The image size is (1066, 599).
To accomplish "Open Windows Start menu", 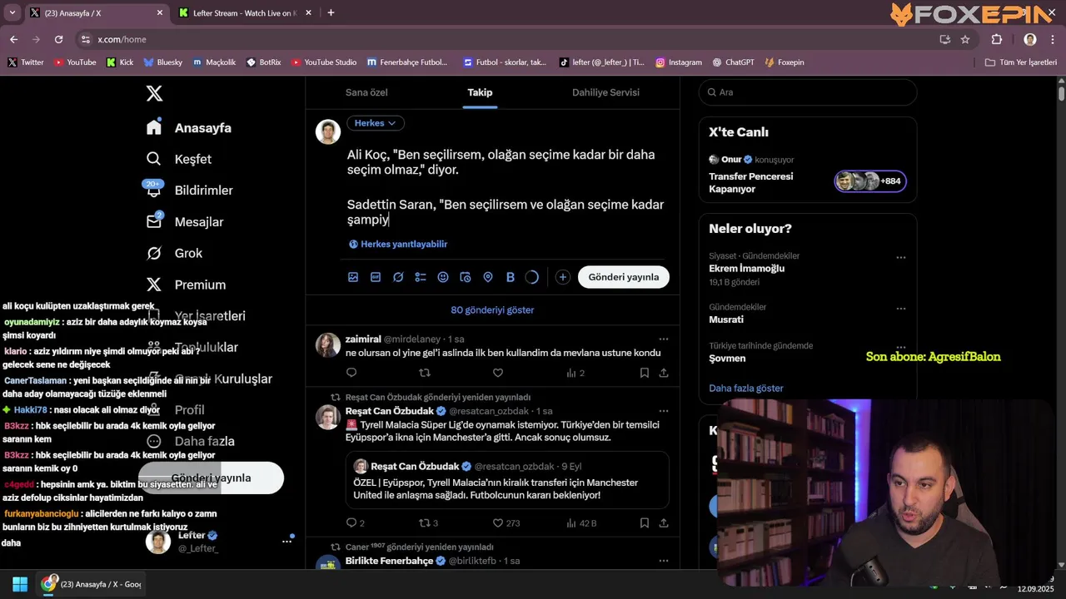I will click(20, 584).
